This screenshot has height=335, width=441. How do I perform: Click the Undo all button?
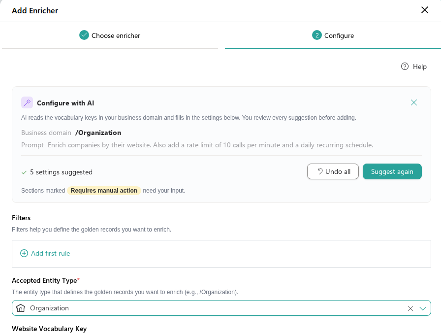point(333,171)
